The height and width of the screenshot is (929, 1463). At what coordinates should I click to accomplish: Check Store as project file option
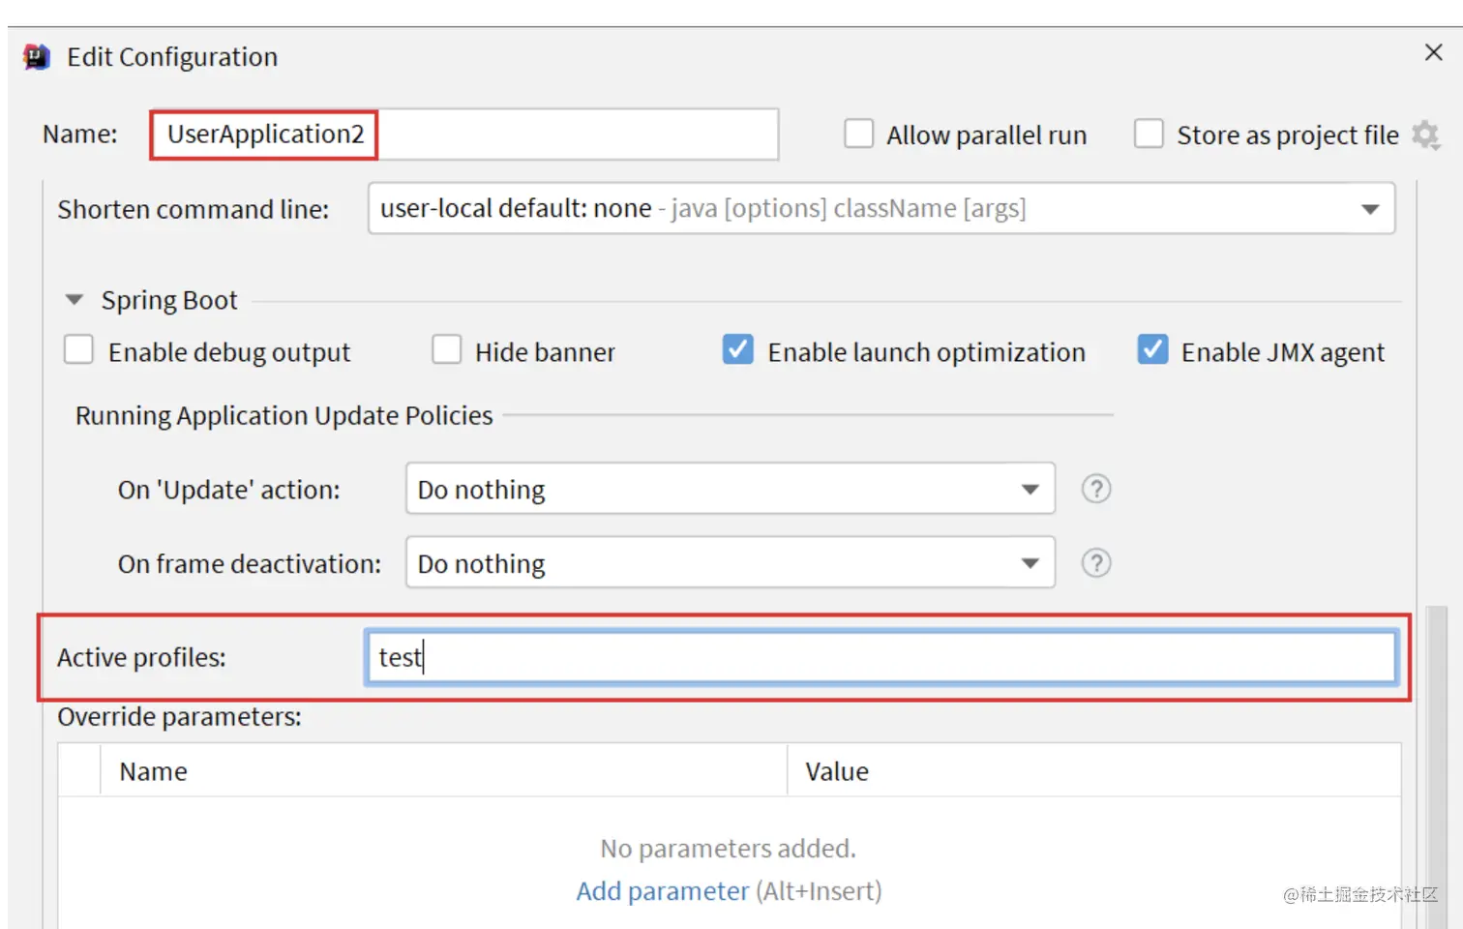click(x=1149, y=135)
